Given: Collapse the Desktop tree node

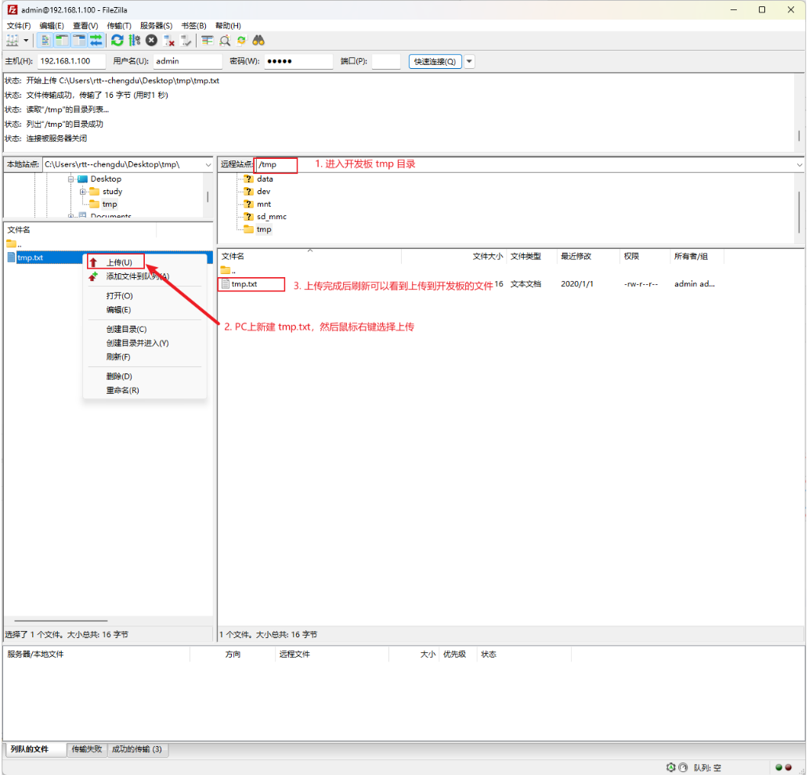Looking at the screenshot, I should point(70,179).
